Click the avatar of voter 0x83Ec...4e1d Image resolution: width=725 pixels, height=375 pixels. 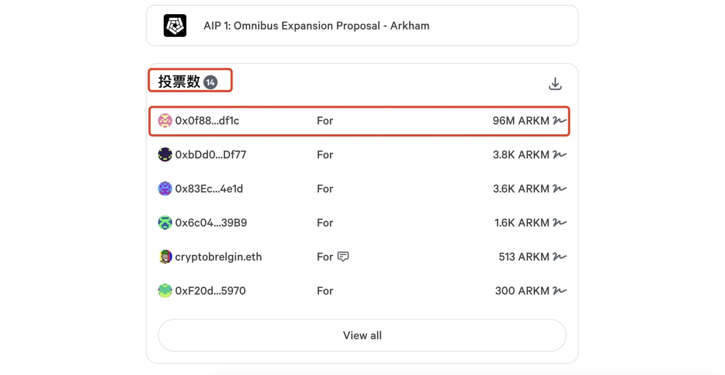click(x=165, y=189)
